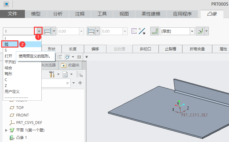Click the tree hidden-items eye icon
The width and height of the screenshot is (229, 142).
pyautogui.click(x=80, y=74)
